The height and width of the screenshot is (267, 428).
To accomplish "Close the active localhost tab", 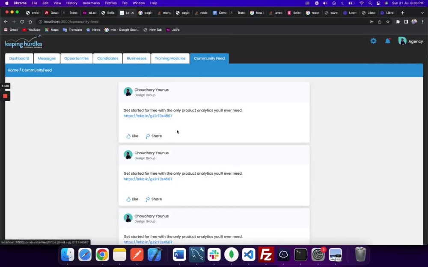I will pyautogui.click(x=133, y=13).
